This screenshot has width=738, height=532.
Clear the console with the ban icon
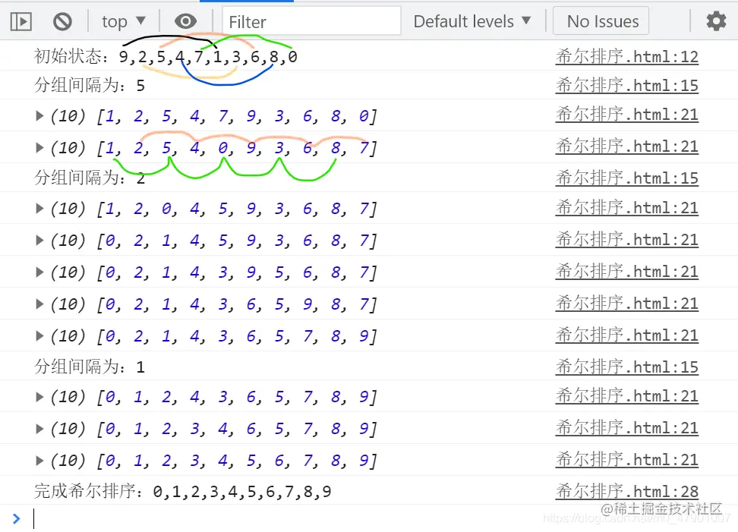(x=62, y=22)
